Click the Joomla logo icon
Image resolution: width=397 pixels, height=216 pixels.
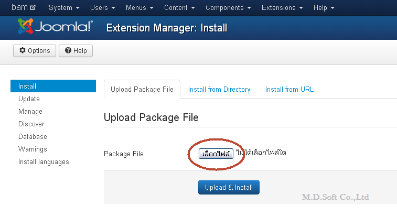coord(25,26)
